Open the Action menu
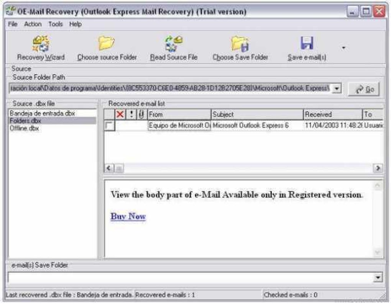Image resolution: width=391 pixels, height=304 pixels. point(33,24)
